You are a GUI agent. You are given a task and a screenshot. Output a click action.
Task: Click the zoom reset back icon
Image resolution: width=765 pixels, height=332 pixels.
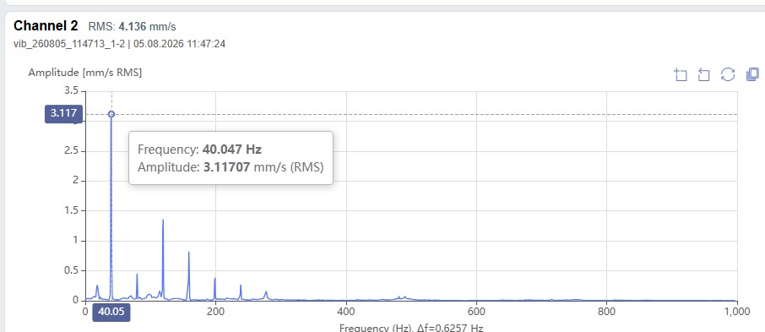[703, 74]
